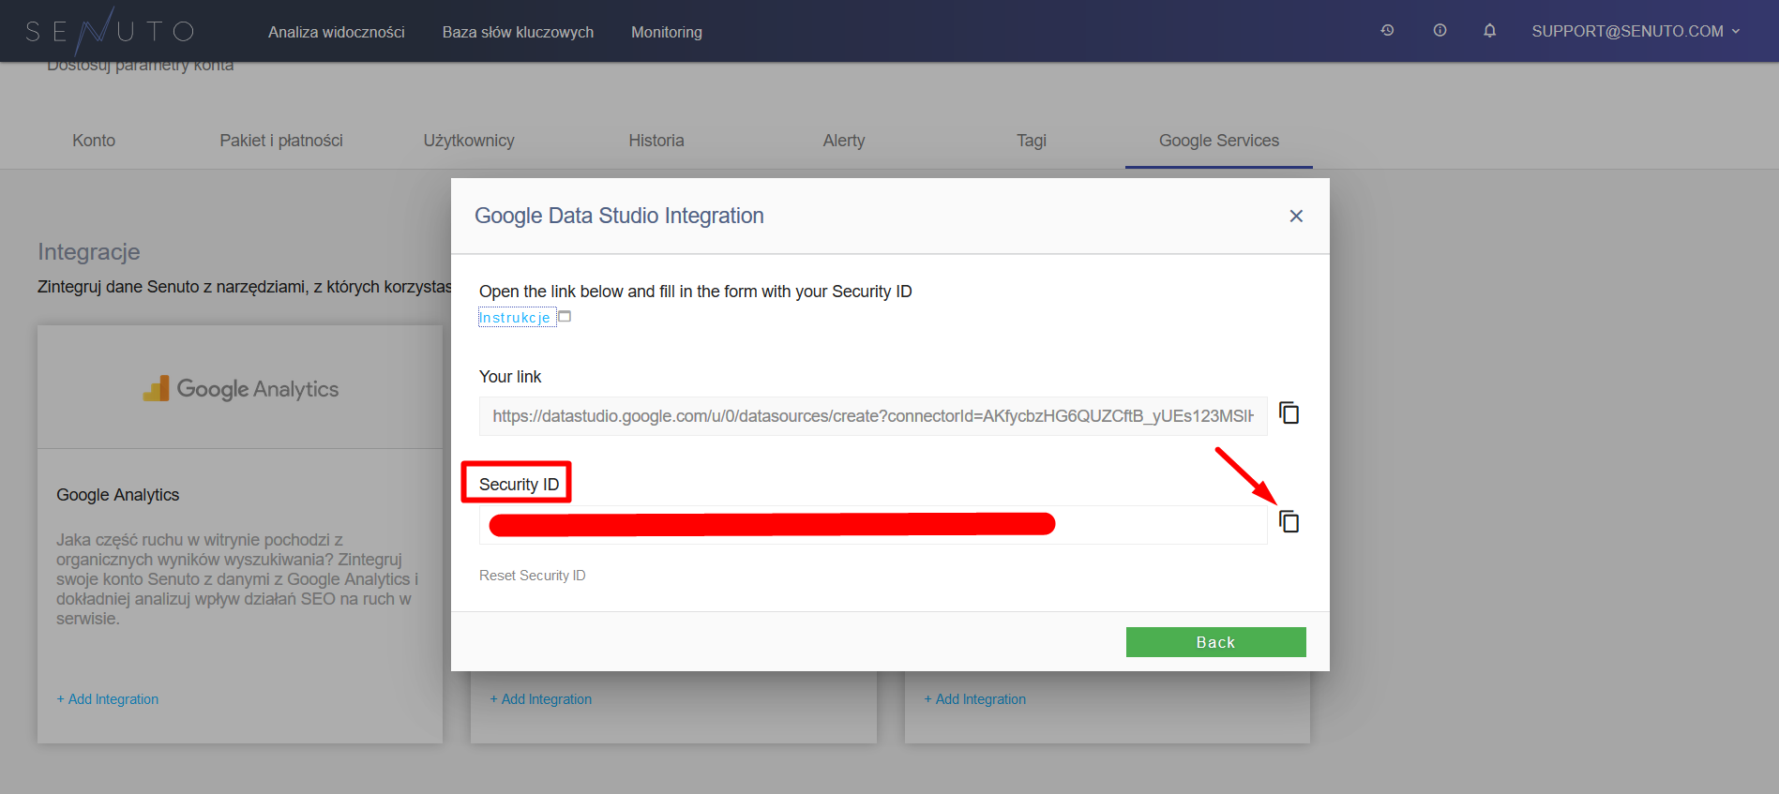
Task: Switch to the Konto tab
Action: [x=94, y=141]
